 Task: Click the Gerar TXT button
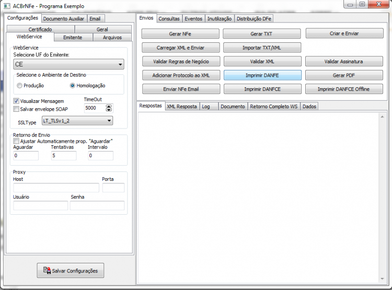pos(261,34)
